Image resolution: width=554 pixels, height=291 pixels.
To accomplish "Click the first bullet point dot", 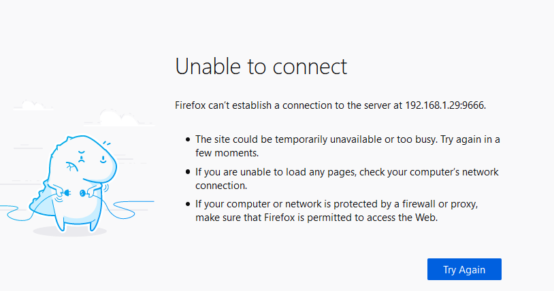I will click(188, 139).
